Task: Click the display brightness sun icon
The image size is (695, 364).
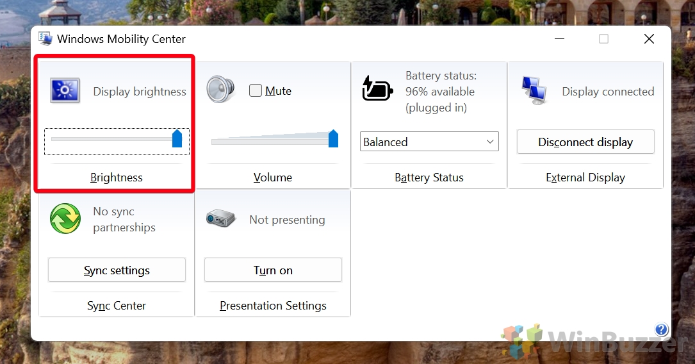Action: point(65,90)
